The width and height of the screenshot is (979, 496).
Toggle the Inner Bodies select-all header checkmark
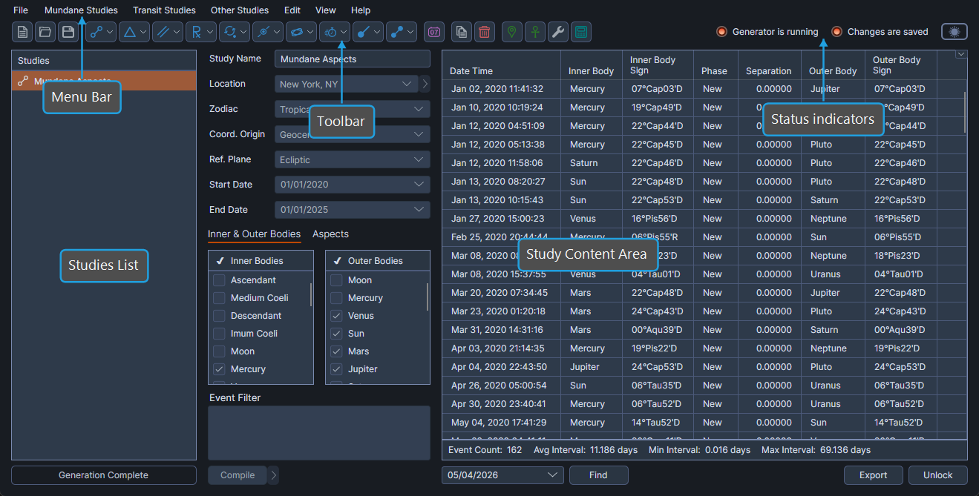point(220,261)
